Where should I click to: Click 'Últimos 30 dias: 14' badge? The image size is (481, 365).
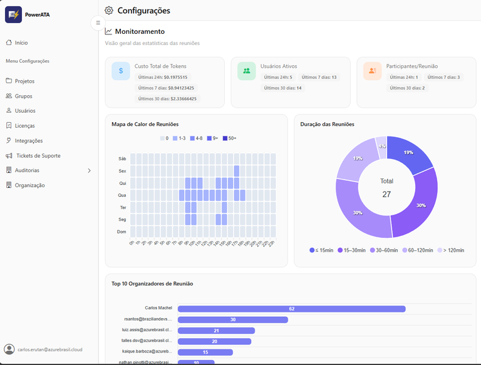tap(283, 88)
